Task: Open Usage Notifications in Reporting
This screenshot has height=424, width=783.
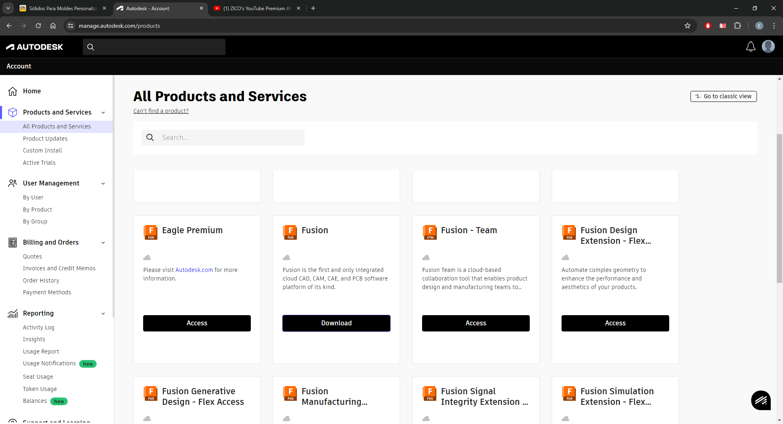Action: coord(49,363)
